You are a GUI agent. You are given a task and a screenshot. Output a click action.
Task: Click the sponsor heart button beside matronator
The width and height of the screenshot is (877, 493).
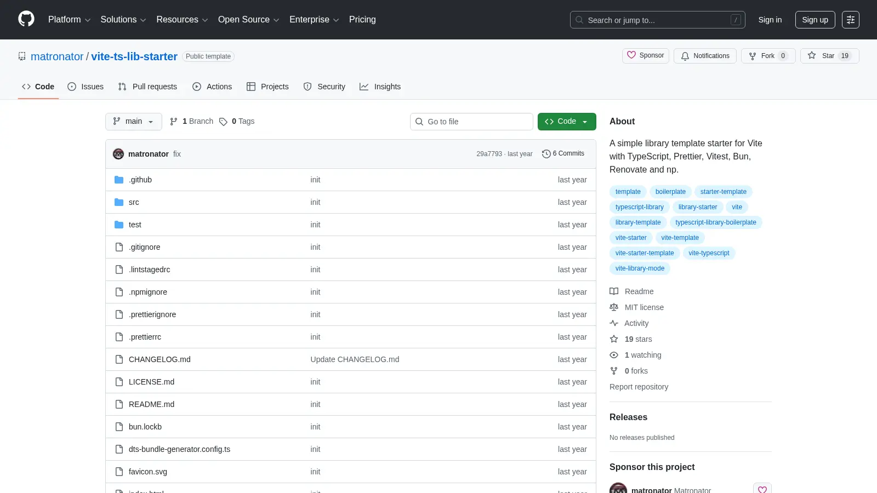point(762,489)
